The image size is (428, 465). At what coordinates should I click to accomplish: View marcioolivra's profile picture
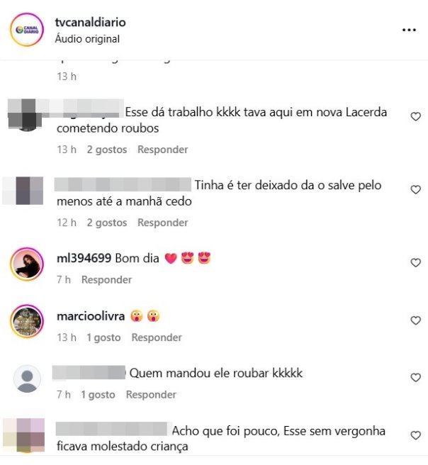point(27,321)
